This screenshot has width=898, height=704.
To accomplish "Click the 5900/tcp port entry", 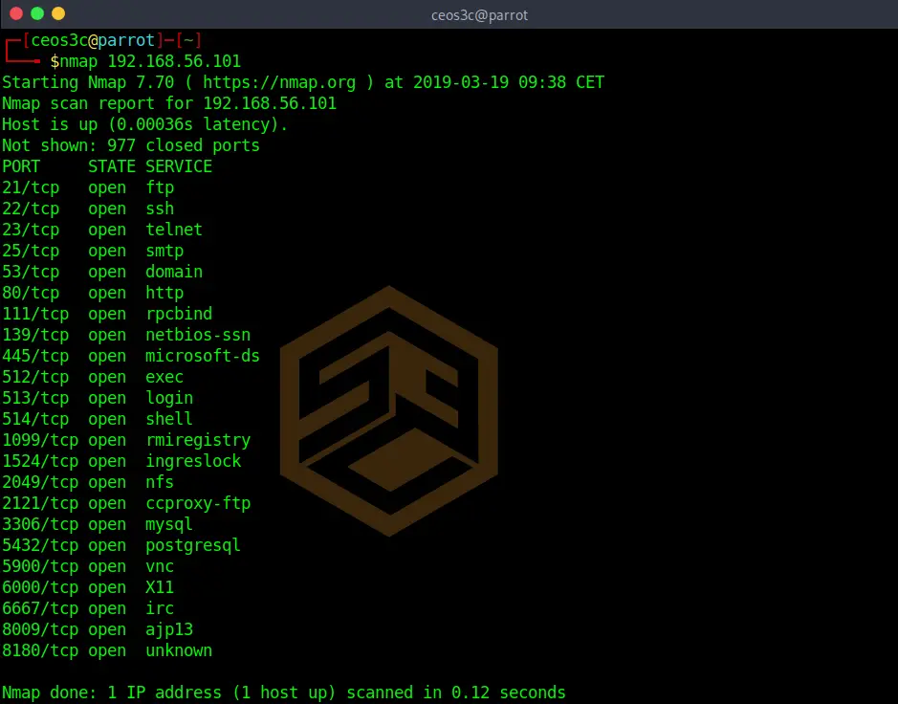I will (40, 566).
